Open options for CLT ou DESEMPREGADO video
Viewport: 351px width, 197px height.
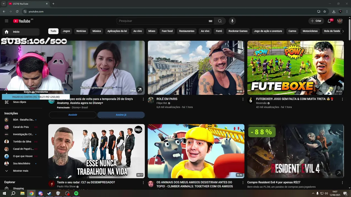143,182
